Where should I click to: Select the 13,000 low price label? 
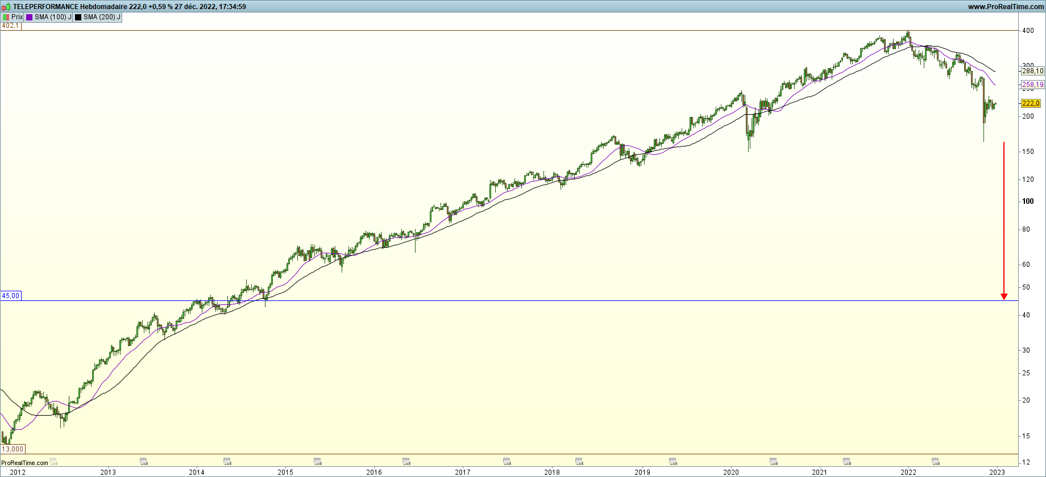point(13,449)
